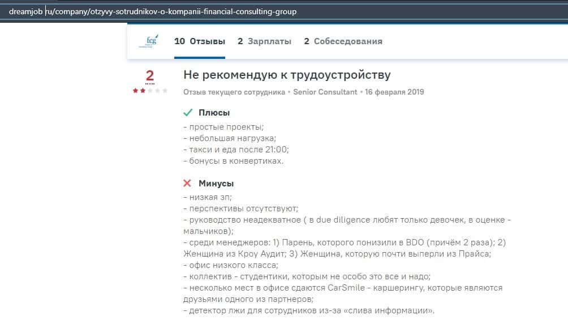The width and height of the screenshot is (568, 328).
Task: Click the date 16 февраля 2019
Action: tap(394, 92)
